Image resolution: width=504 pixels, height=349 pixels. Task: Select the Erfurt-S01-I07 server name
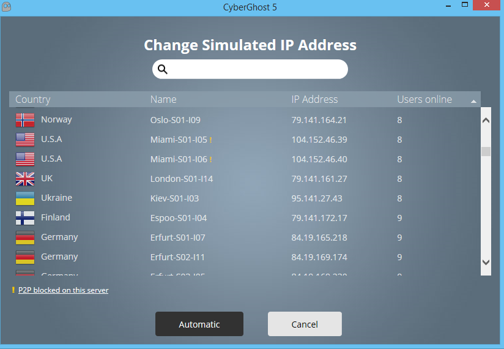coord(178,238)
